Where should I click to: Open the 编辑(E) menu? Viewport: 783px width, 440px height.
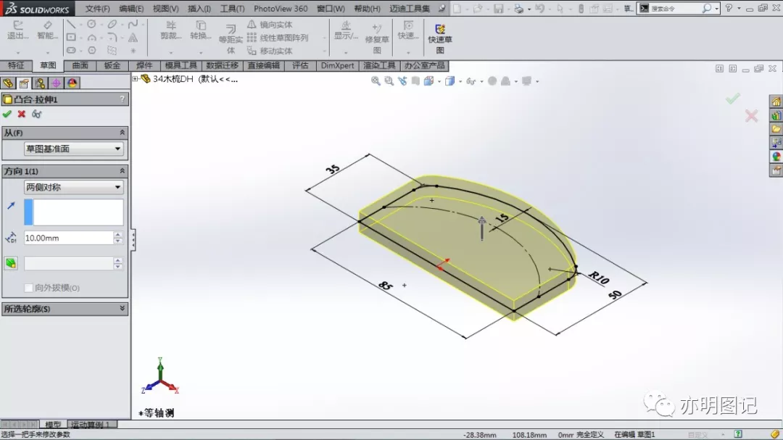131,9
